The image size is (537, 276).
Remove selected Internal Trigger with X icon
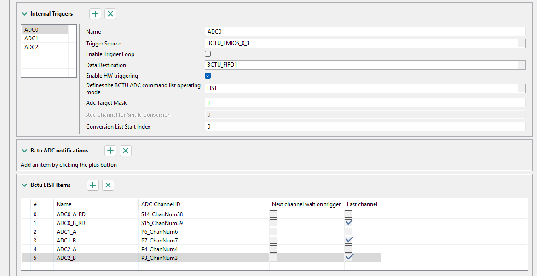coord(110,14)
